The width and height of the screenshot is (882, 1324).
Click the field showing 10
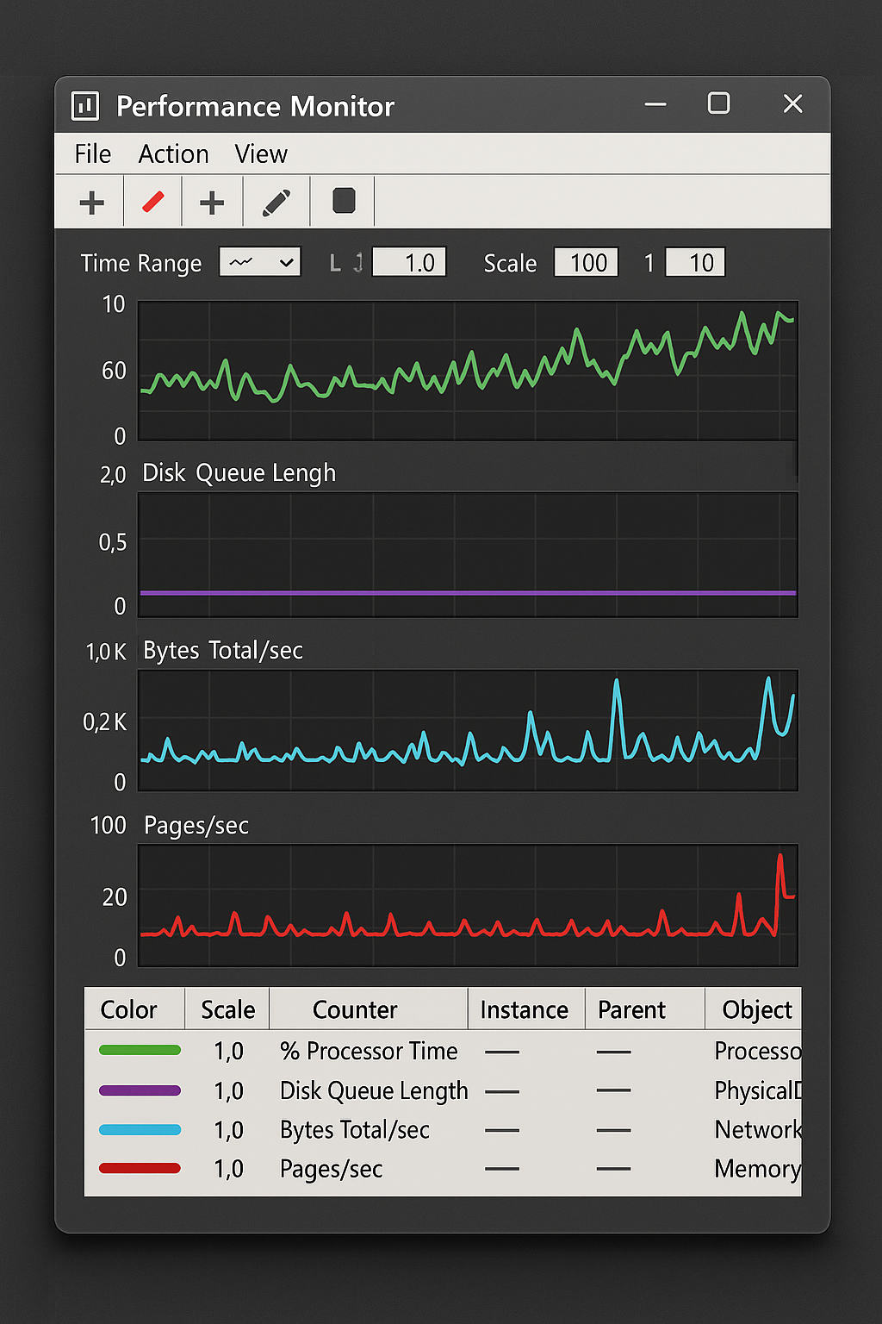pos(695,262)
